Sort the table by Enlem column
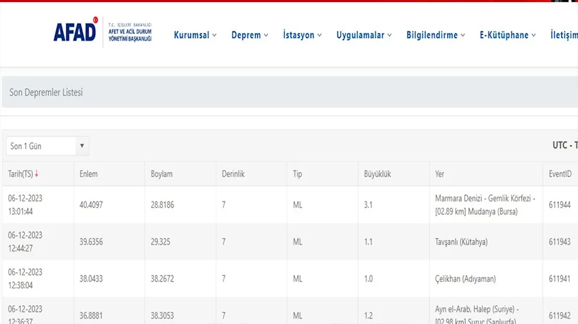The image size is (578, 324). [x=89, y=174]
